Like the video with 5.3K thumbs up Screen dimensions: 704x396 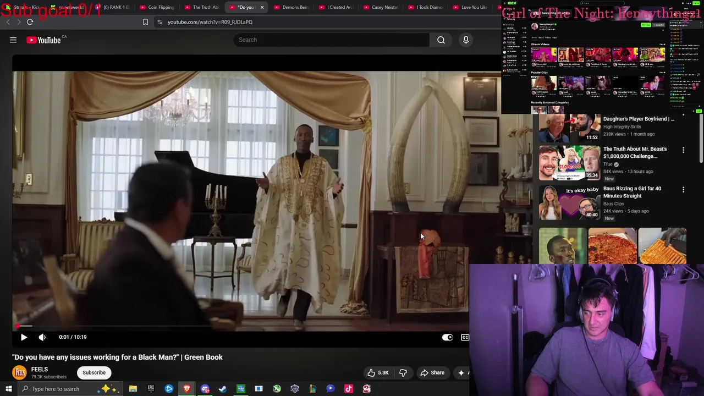pyautogui.click(x=378, y=373)
